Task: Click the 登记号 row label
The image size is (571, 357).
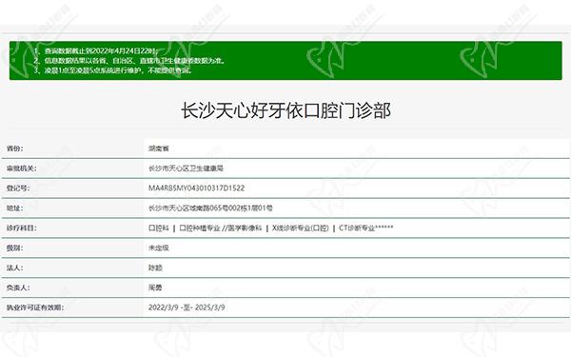Action: pyautogui.click(x=18, y=188)
